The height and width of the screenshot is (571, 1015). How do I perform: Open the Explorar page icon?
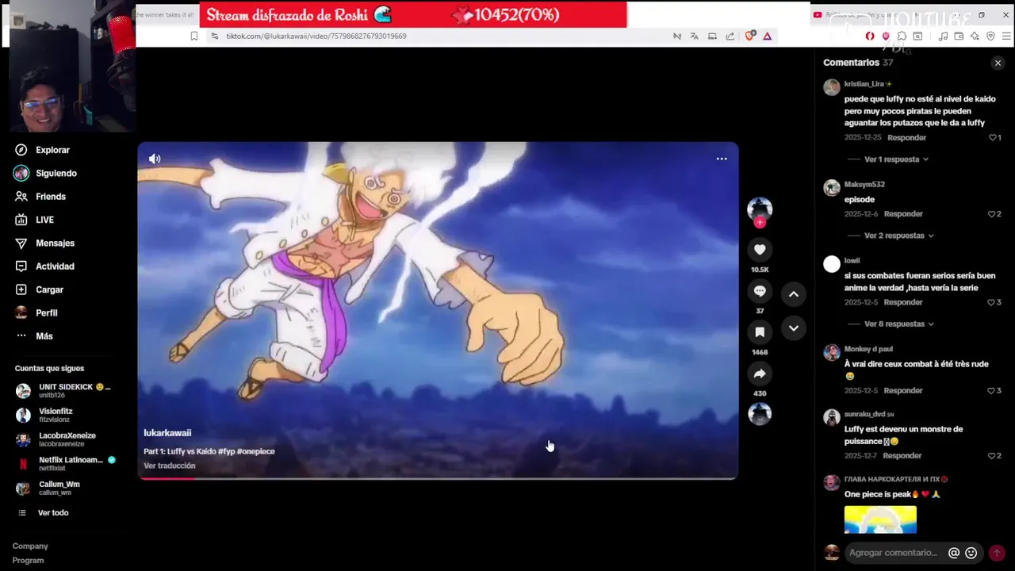[x=21, y=150]
